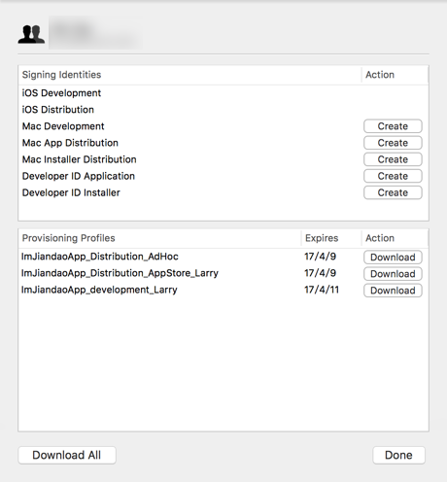447x482 pixels.
Task: Create a Mac Development signing identity
Action: coord(393,126)
